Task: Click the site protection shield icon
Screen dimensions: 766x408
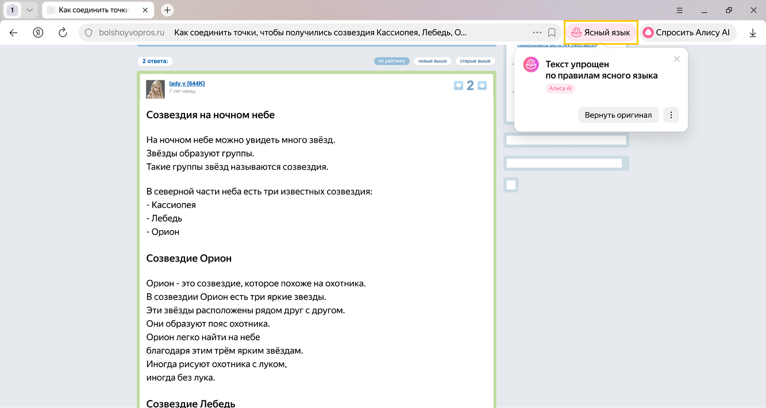Action: 88,33
